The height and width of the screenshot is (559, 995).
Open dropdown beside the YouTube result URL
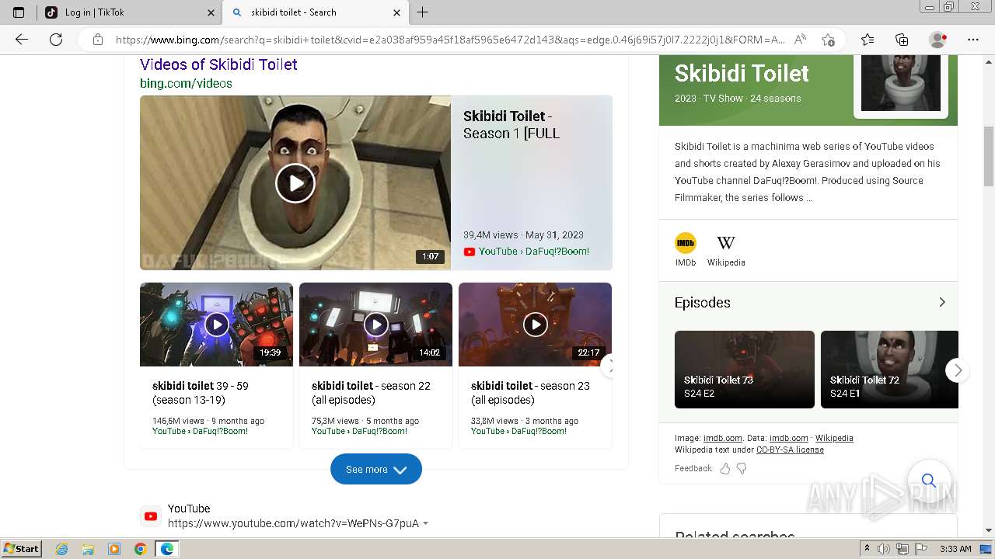pos(425,523)
